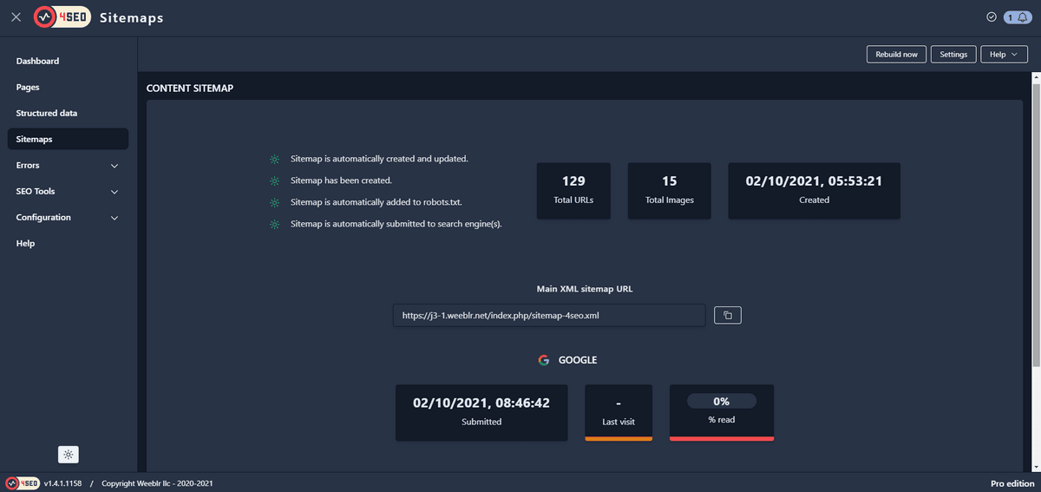Click the 129 Total URLs card
This screenshot has height=492, width=1041.
(x=573, y=190)
